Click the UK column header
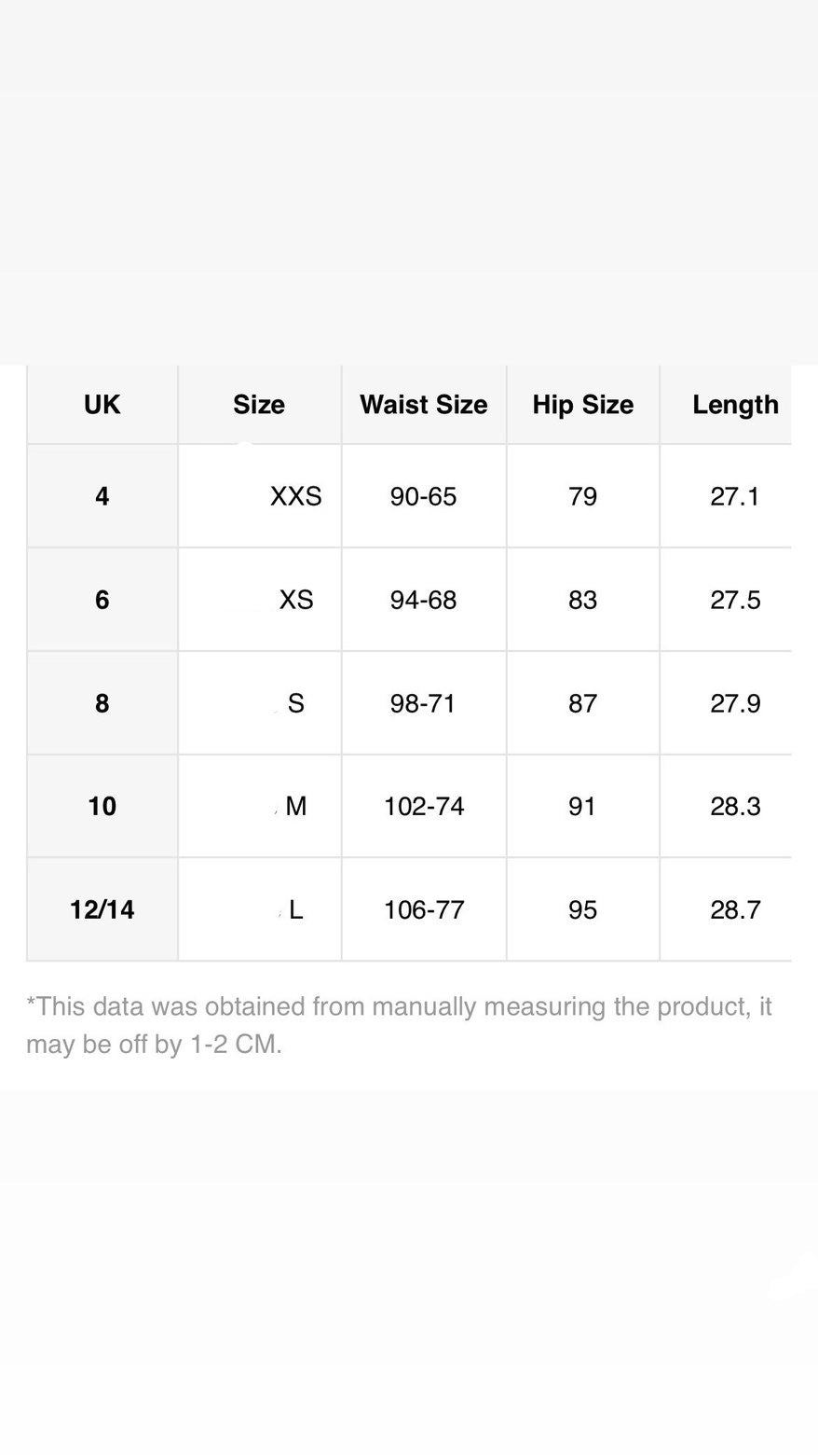The height and width of the screenshot is (1455, 818). pos(102,405)
